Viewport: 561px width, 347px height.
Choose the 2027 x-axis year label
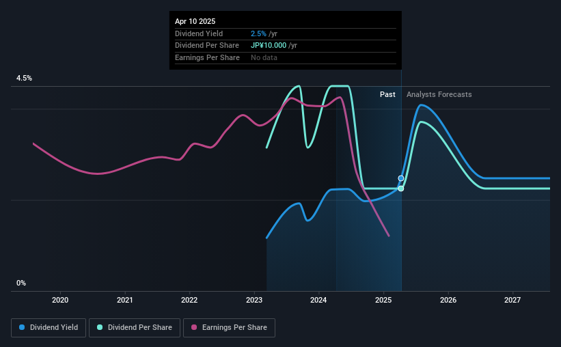pos(512,300)
